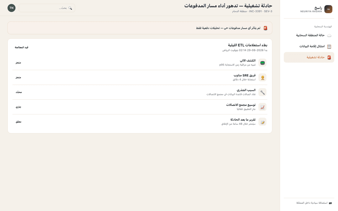
Task: Click the جارٍ status on توسيع مجمع الاتصالات
Action: pyautogui.click(x=18, y=107)
